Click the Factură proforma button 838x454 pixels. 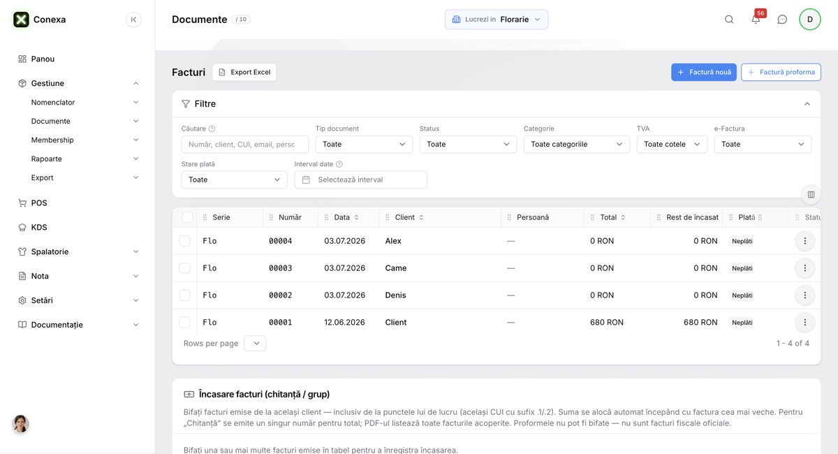pyautogui.click(x=781, y=72)
